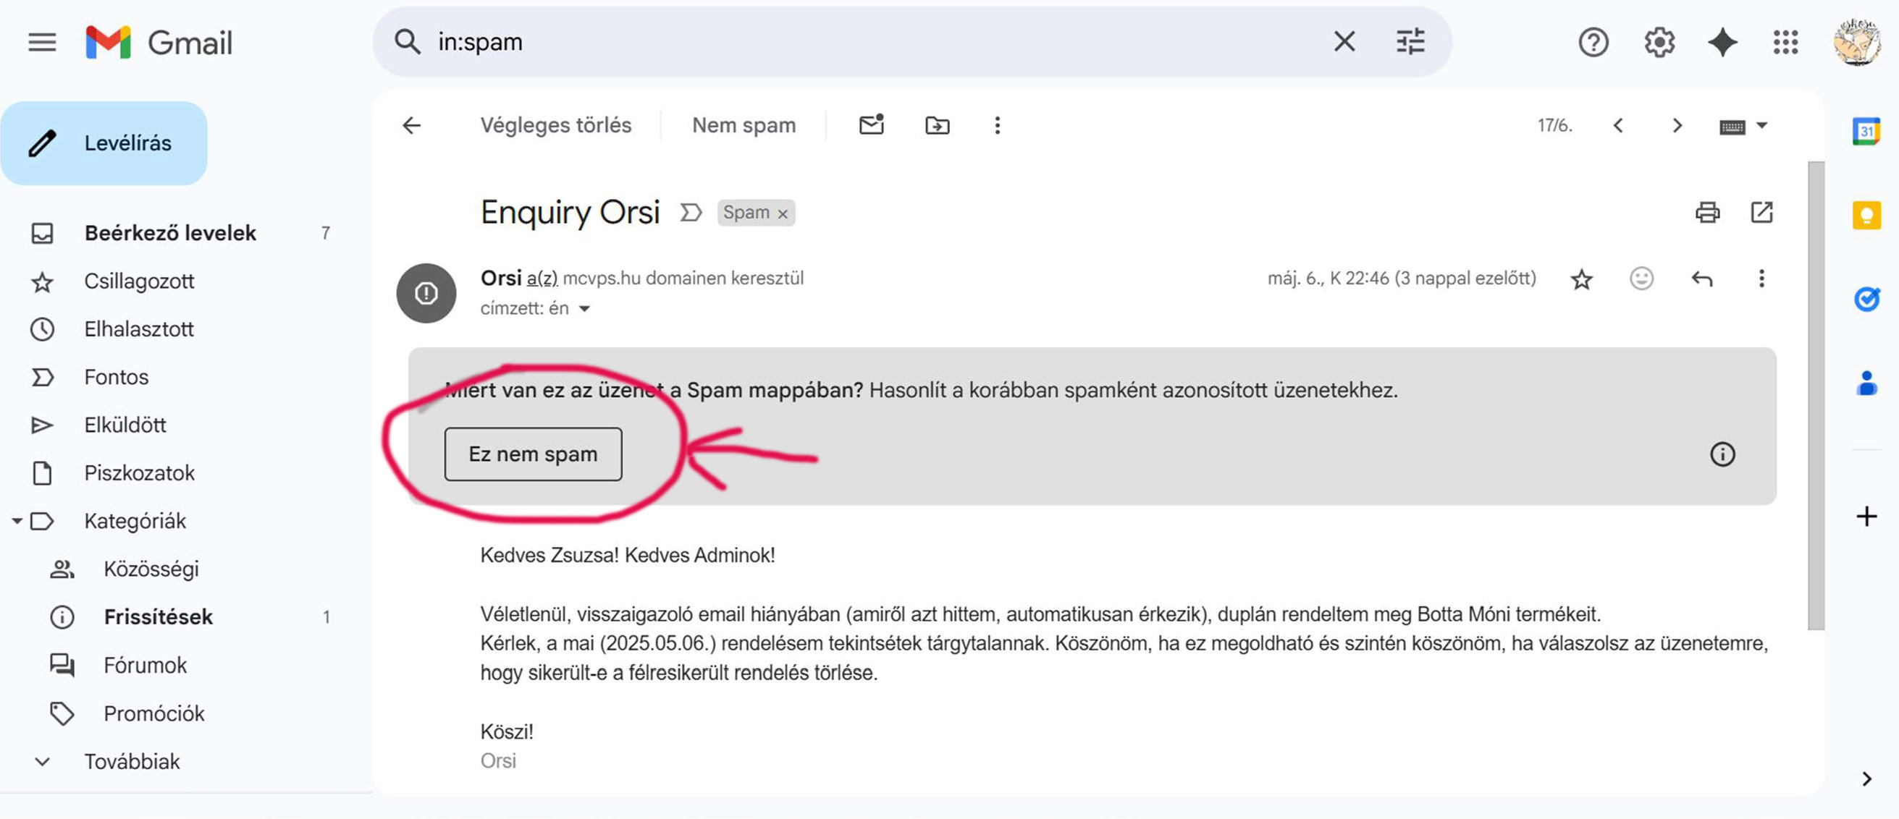1899x819 pixels.
Task: Go back to spam list arrow
Action: 411,125
